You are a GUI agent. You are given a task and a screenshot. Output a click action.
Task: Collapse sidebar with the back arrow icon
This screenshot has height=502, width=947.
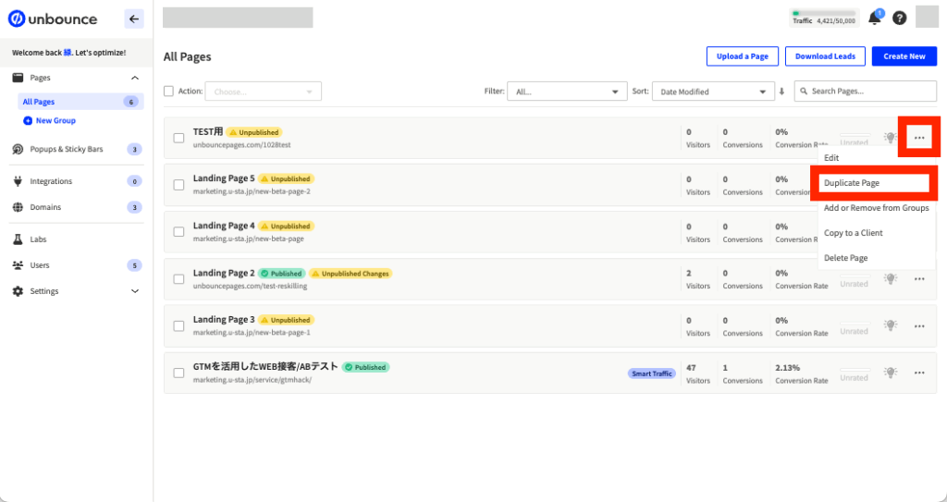[x=134, y=18]
